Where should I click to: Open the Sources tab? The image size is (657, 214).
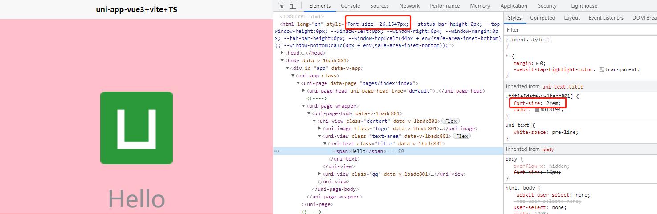380,6
